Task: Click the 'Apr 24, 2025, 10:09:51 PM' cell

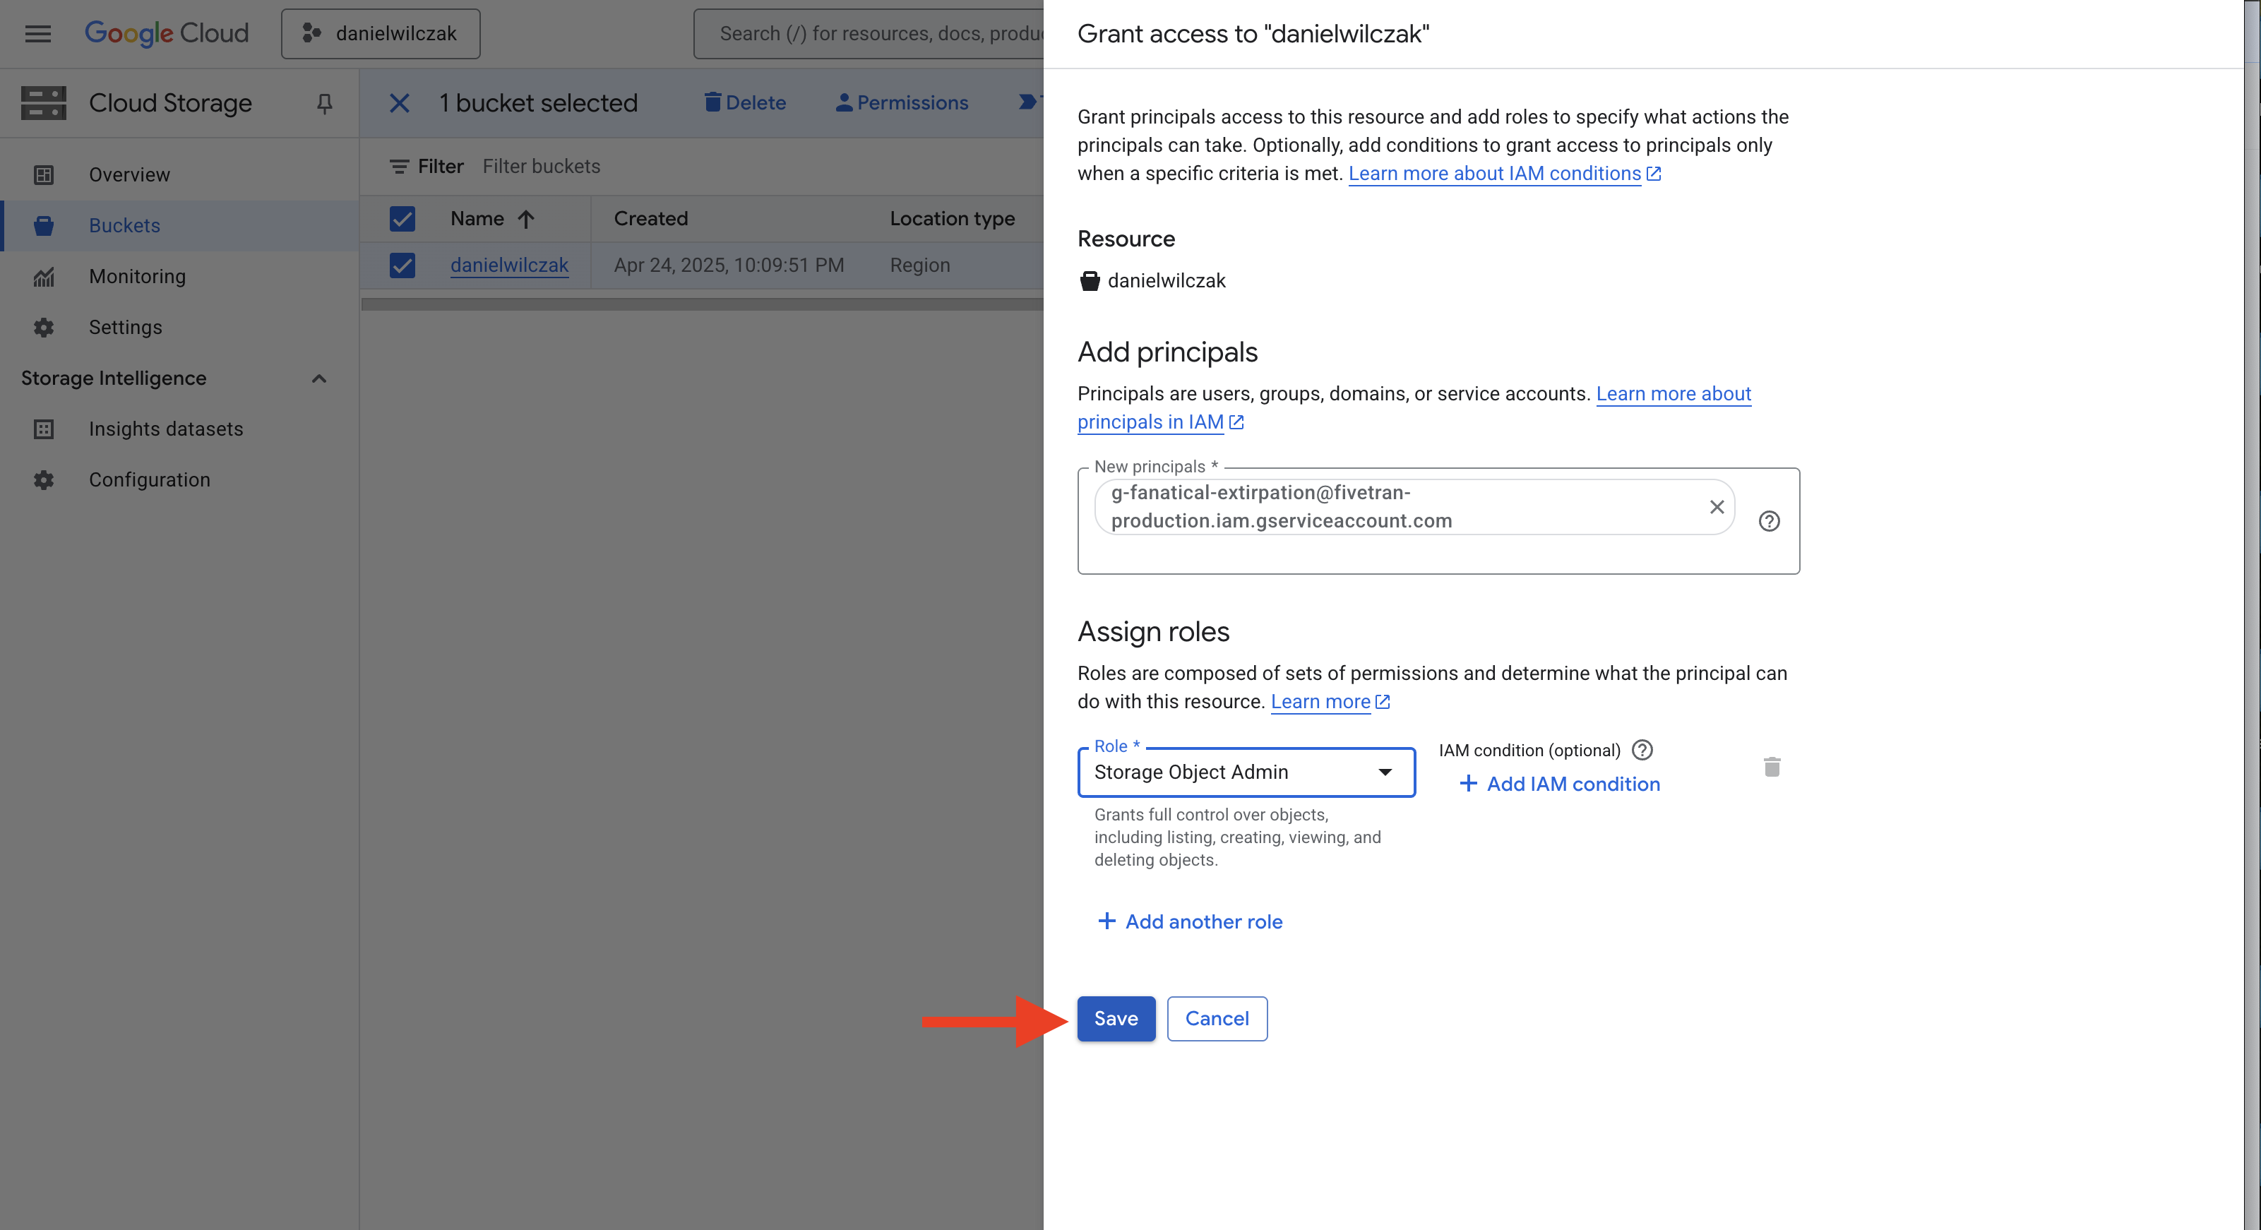Action: coord(729,265)
